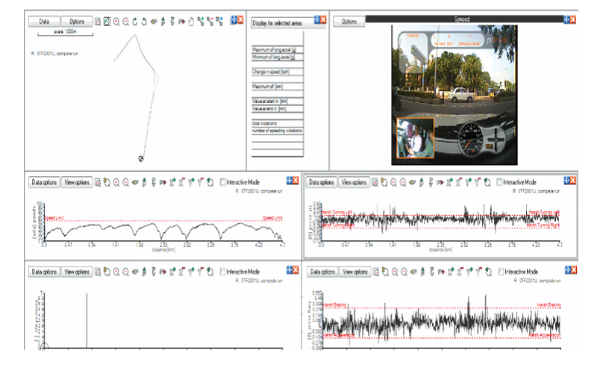Enable Interactive Mode in the Harsh Braking chart panel

coord(501,272)
